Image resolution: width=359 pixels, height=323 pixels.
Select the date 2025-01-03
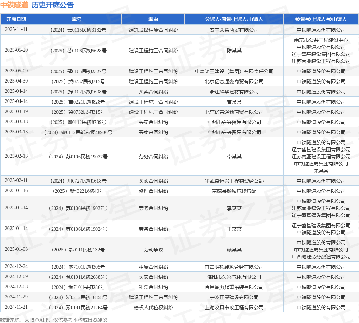[16, 249]
